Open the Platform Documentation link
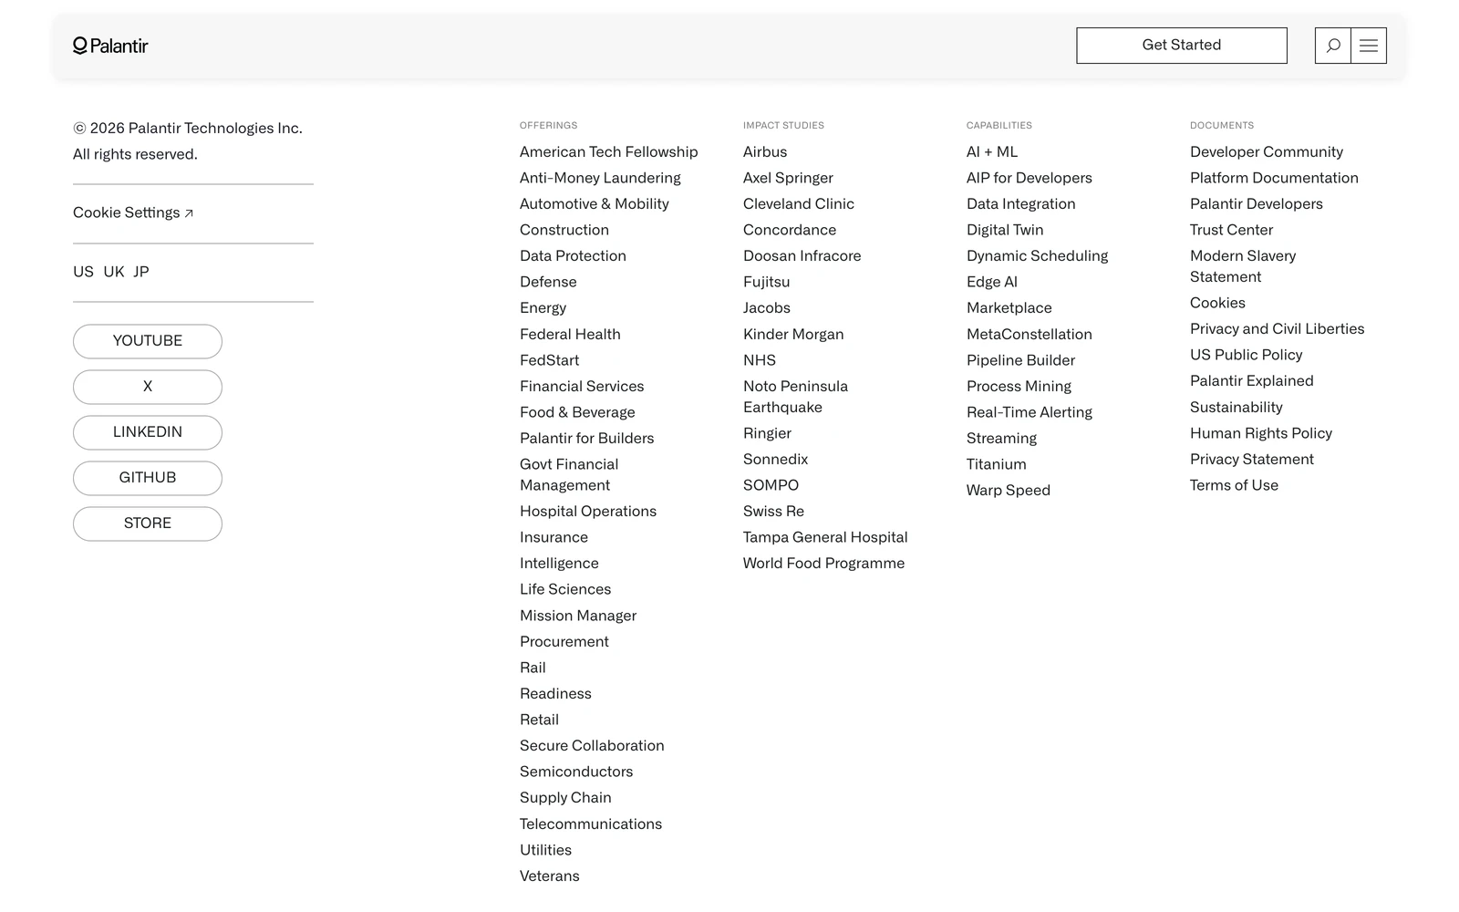Screen dimensions: 1459x912 tap(1274, 178)
